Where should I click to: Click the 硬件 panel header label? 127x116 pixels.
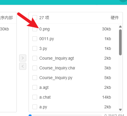click(115, 18)
